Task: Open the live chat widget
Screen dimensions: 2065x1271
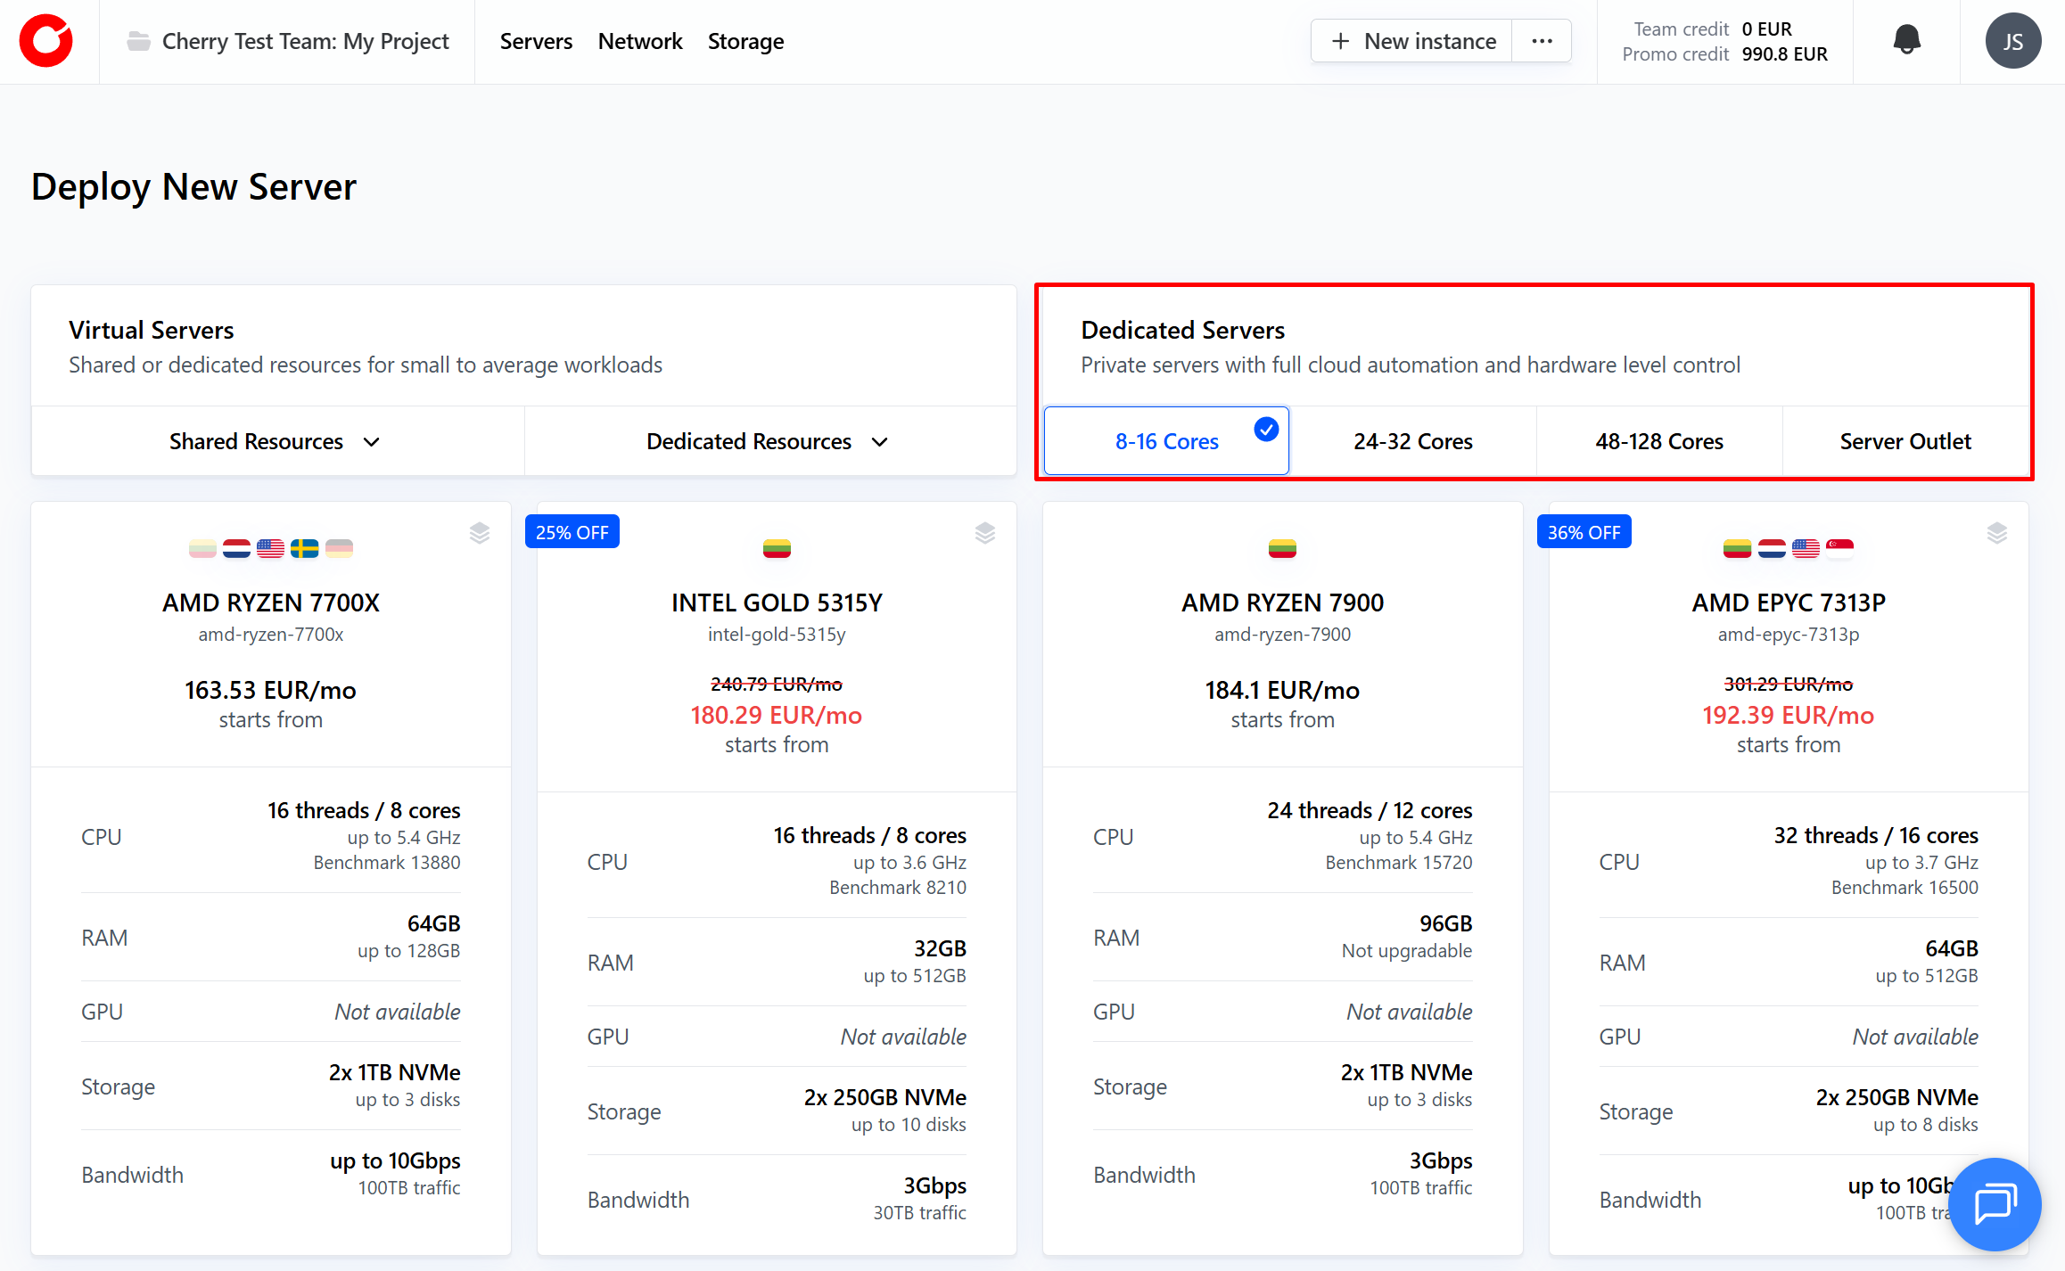Action: point(1995,1204)
